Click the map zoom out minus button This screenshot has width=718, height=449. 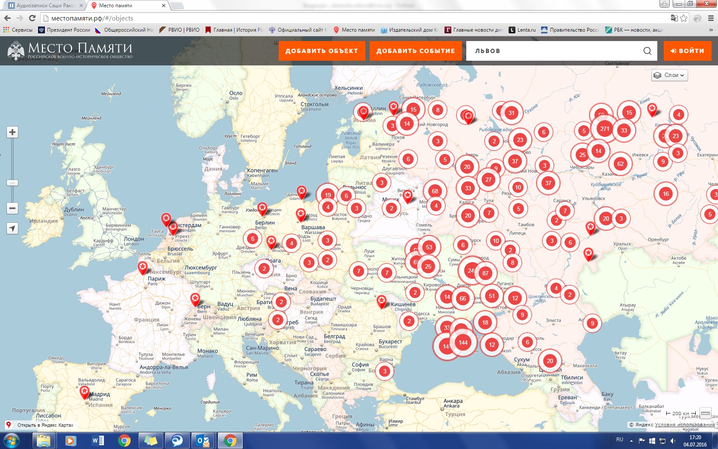tap(12, 208)
